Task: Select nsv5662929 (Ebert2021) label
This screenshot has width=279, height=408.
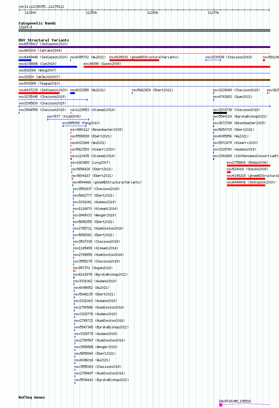Action: click(x=153, y=90)
